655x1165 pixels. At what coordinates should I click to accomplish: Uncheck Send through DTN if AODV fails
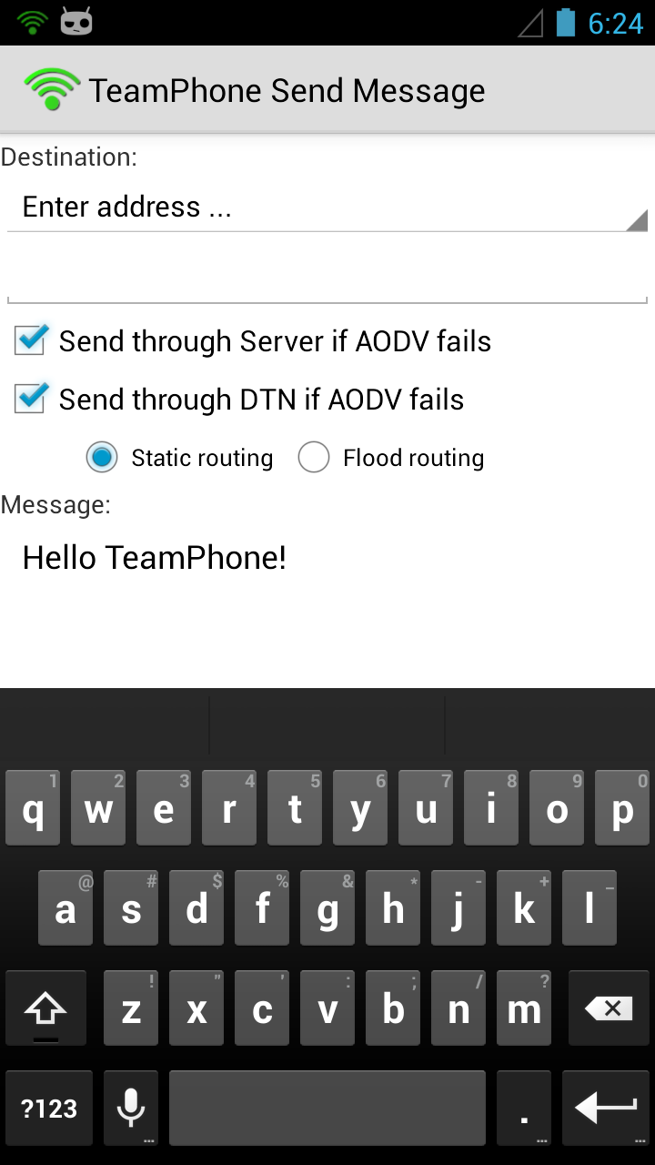point(239,400)
